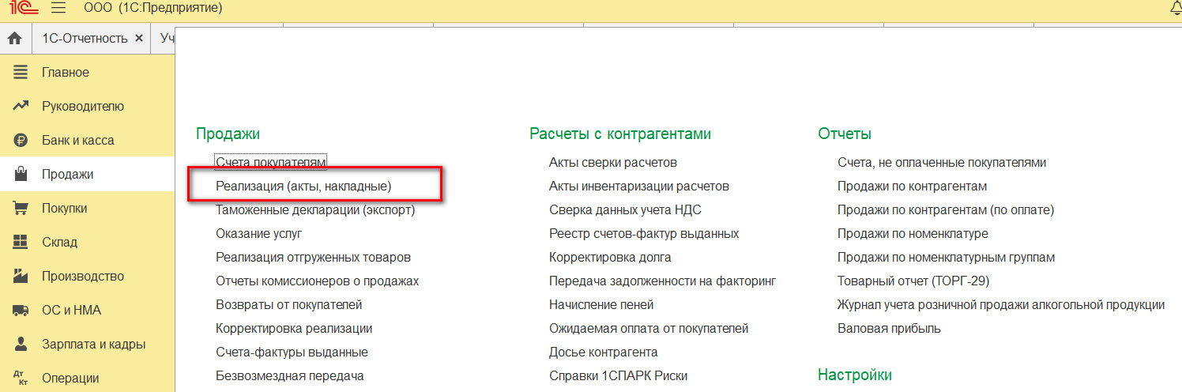1182x392 pixels.
Task: Click the Производство factory icon
Action: (21, 277)
